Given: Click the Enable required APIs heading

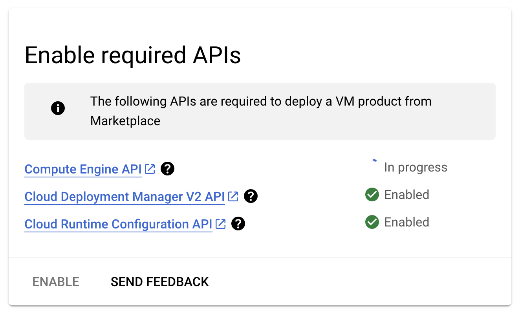Looking at the screenshot, I should 133,55.
